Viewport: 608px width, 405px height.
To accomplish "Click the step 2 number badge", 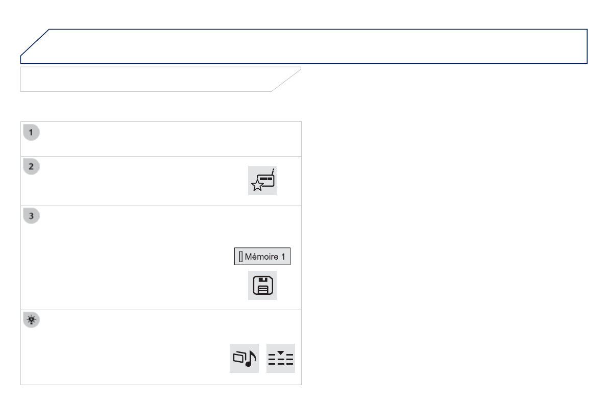I will [x=32, y=166].
